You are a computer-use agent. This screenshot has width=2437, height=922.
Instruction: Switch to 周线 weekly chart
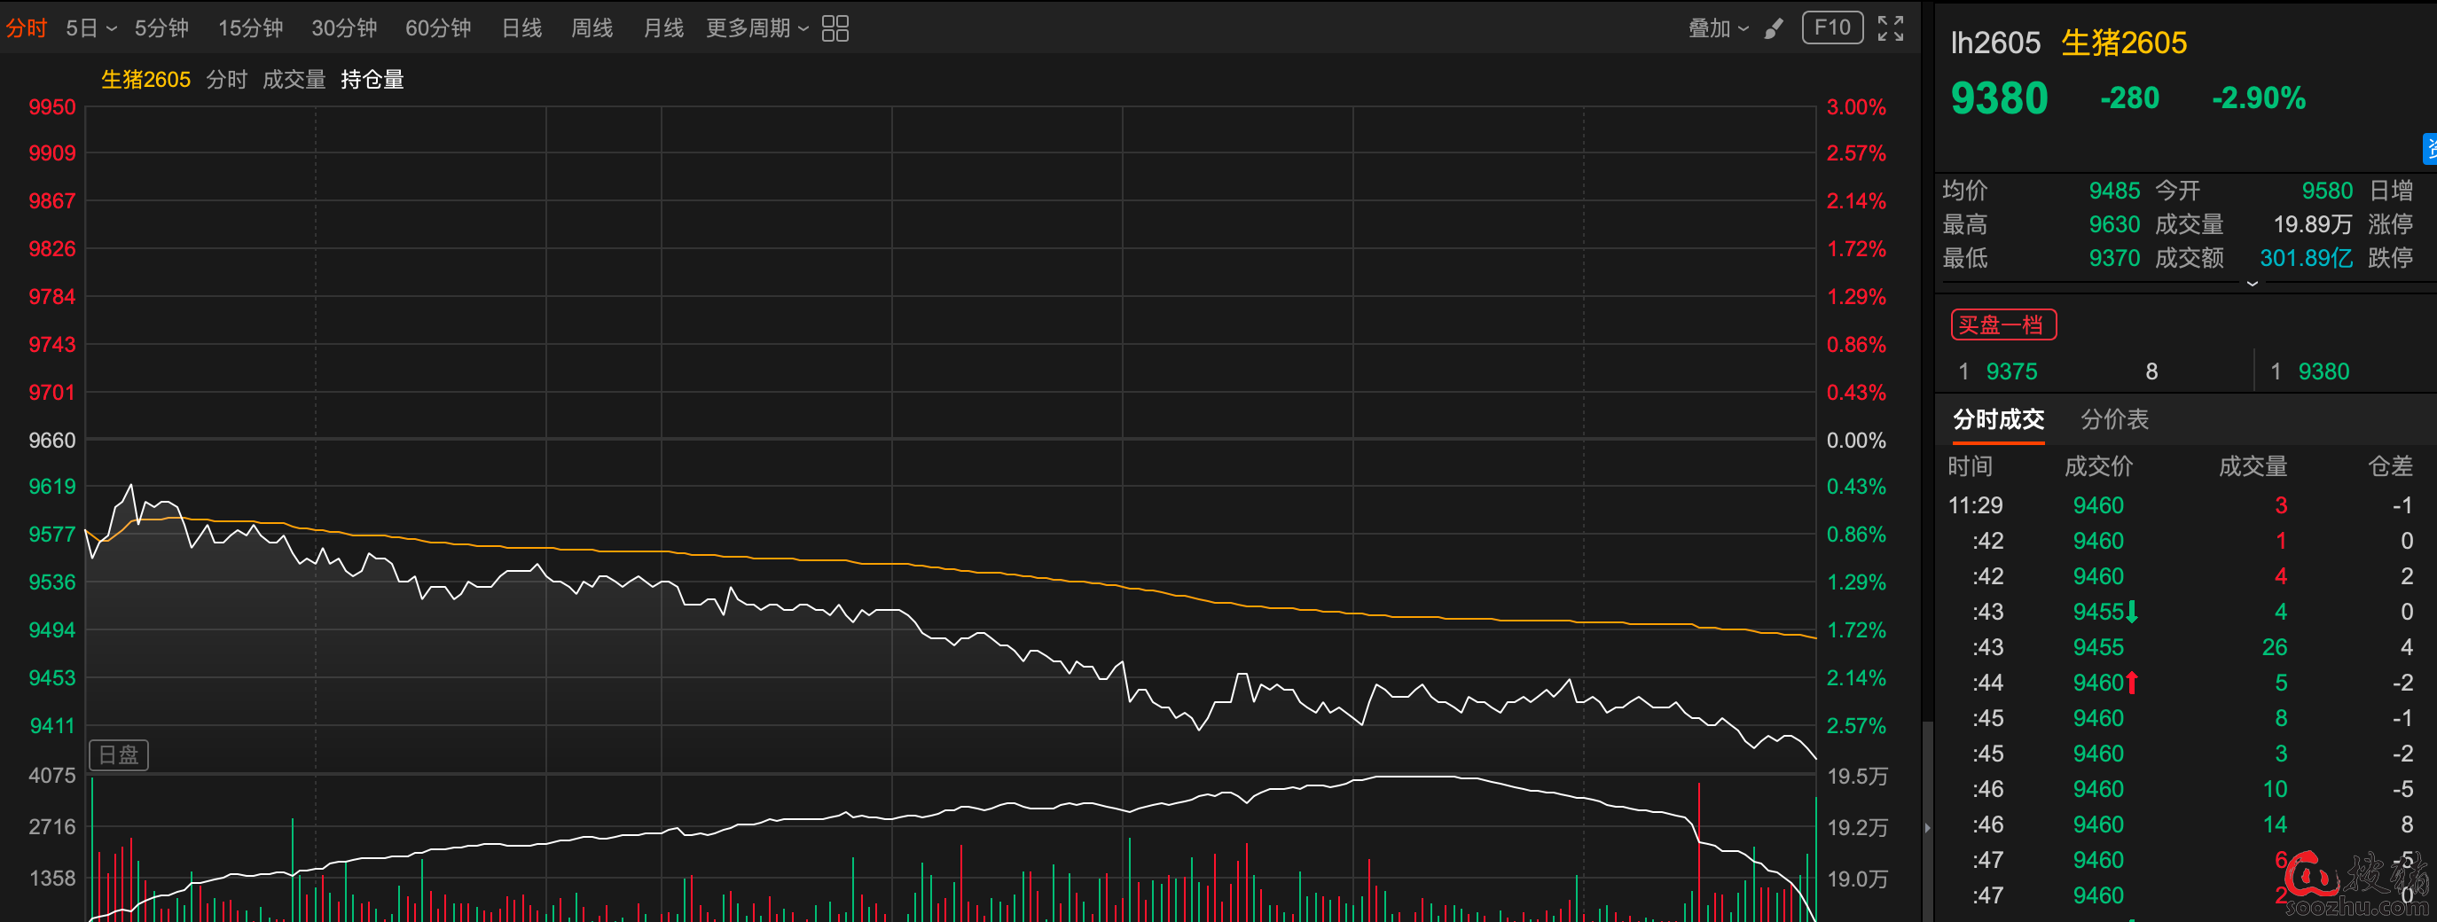pos(592,28)
